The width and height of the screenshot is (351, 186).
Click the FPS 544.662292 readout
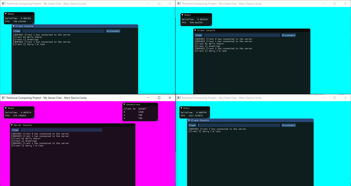pos(192,23)
